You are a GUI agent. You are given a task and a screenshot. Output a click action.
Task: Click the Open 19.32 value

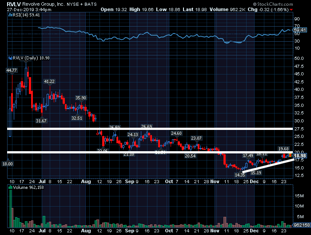tap(114, 9)
